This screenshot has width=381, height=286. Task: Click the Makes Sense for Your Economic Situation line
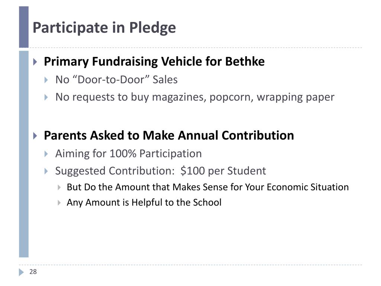tap(208, 187)
